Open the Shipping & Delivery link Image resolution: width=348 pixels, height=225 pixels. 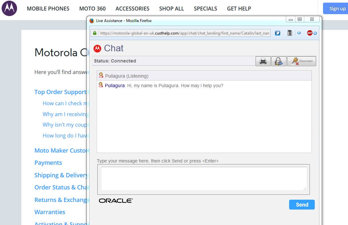click(61, 175)
